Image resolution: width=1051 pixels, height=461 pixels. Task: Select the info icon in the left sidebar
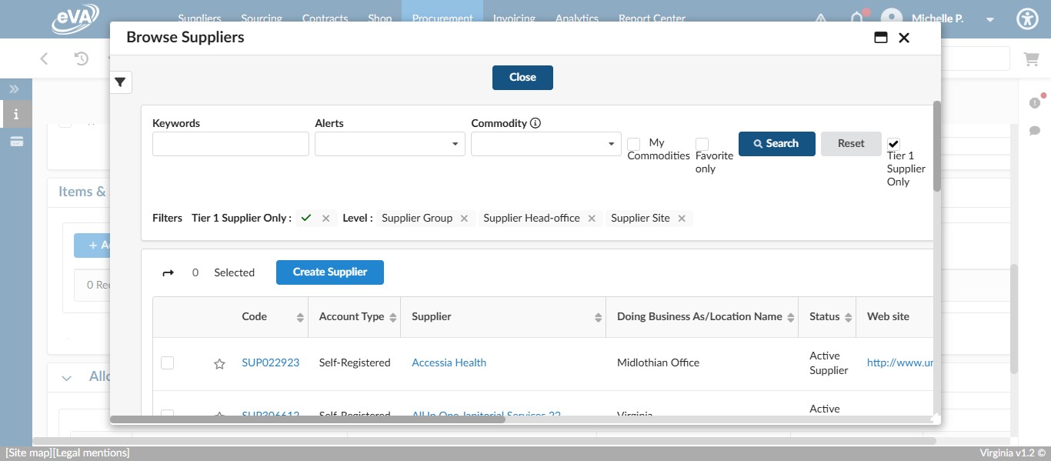[x=14, y=113]
